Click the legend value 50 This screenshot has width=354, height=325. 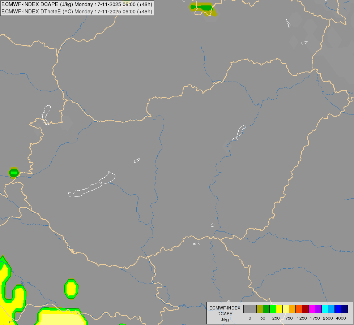[263, 318]
